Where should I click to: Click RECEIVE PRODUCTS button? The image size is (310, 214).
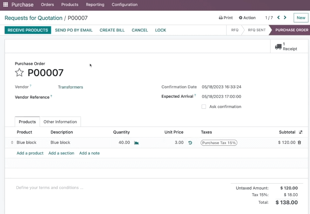(x=28, y=30)
